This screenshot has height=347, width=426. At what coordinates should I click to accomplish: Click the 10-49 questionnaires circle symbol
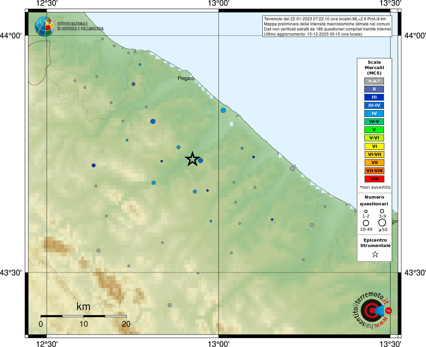click(x=366, y=223)
